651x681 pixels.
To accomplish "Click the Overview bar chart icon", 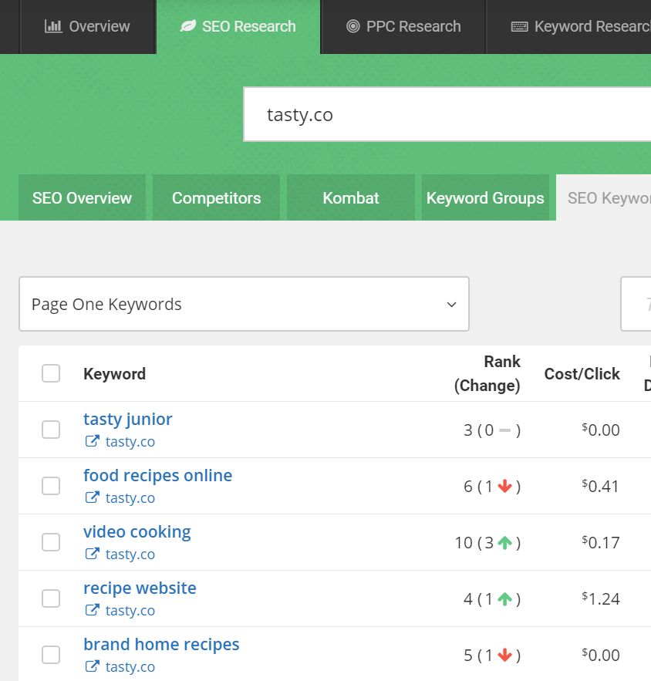I will click(53, 26).
